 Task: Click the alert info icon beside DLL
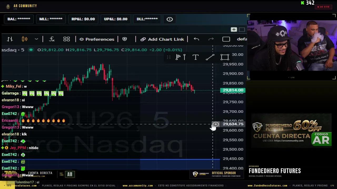[170, 19]
